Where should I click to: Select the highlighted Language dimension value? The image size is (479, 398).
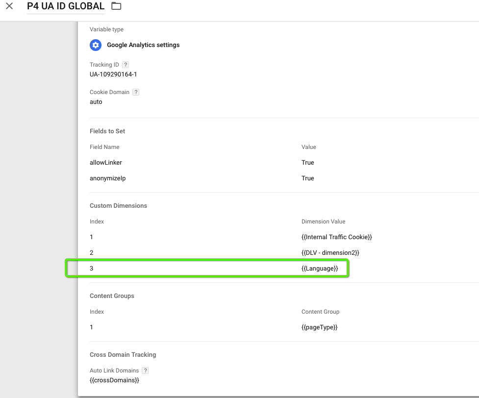[x=320, y=269]
